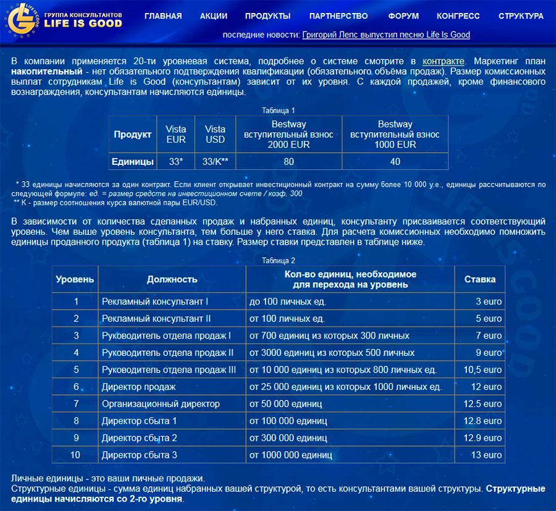Image resolution: width=556 pixels, height=511 pixels.
Task: Click the Директор сбыта 3 cell
Action: tap(172, 455)
